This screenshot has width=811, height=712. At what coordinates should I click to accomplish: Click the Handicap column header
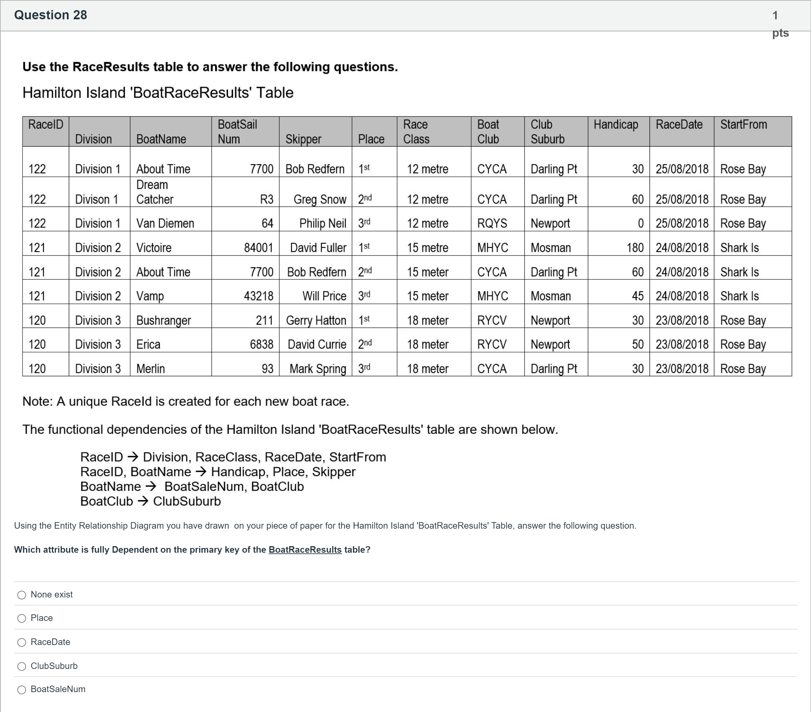[x=616, y=125]
